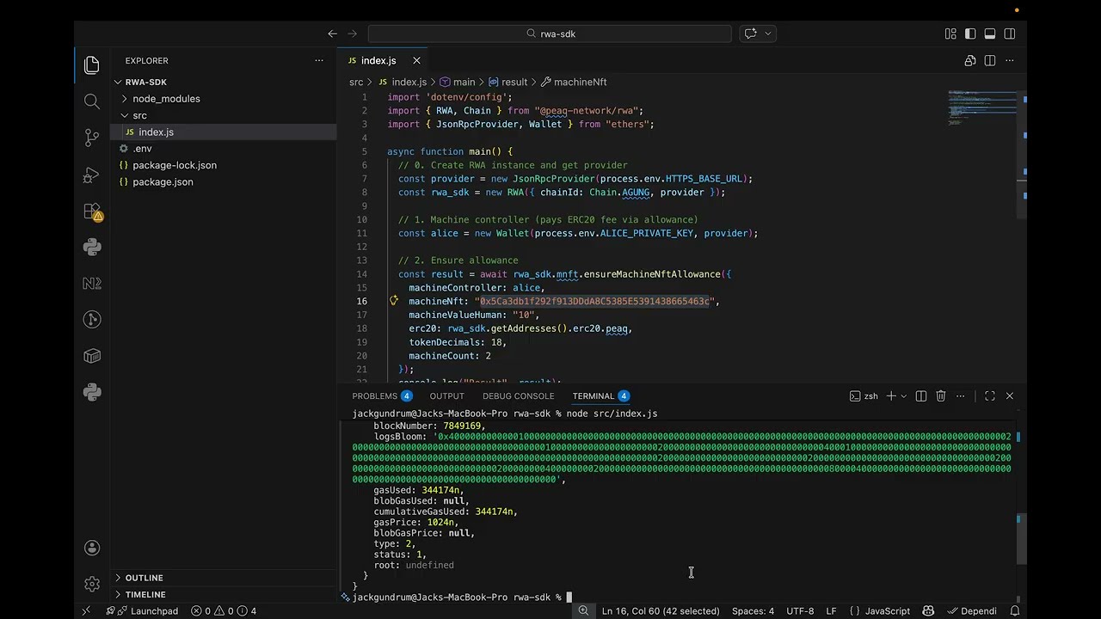
Task: Open Explorer Views and More Actions ellipsis
Action: (x=319, y=60)
